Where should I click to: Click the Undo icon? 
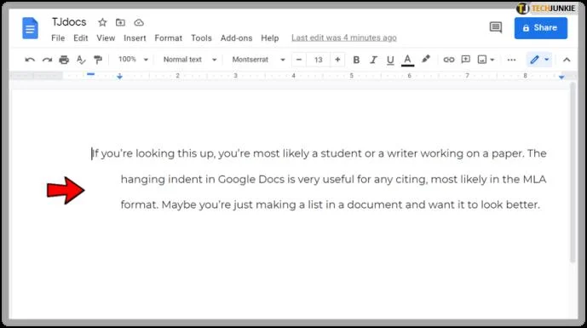(30, 60)
